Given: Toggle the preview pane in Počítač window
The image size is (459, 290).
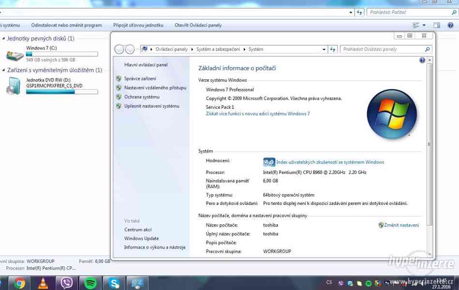Looking at the screenshot, I should click(x=437, y=25).
